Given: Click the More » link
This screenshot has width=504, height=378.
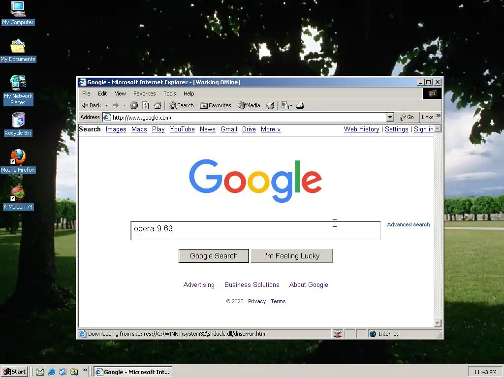Looking at the screenshot, I should pyautogui.click(x=271, y=129).
